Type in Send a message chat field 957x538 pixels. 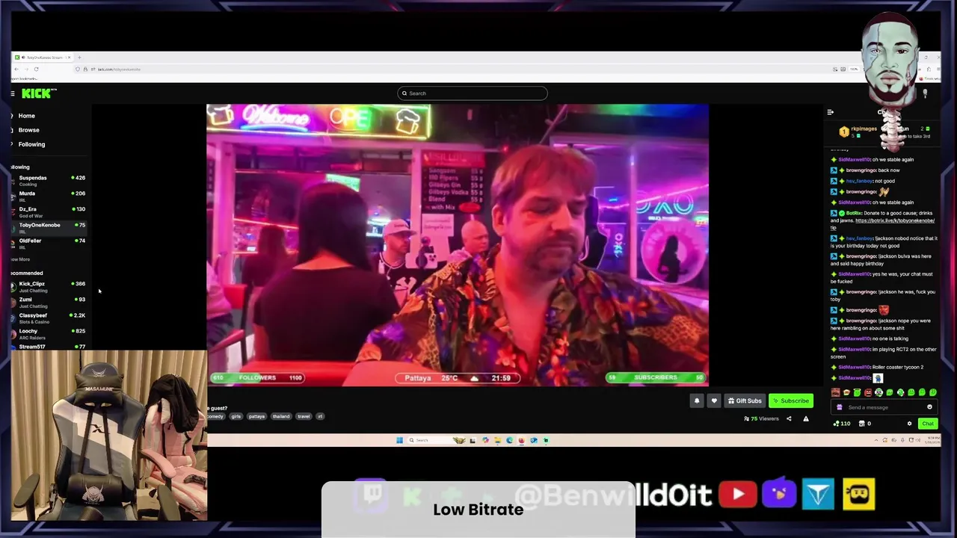[882, 407]
